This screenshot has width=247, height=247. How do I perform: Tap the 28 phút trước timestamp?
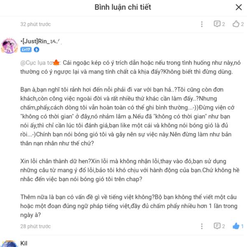35,226
